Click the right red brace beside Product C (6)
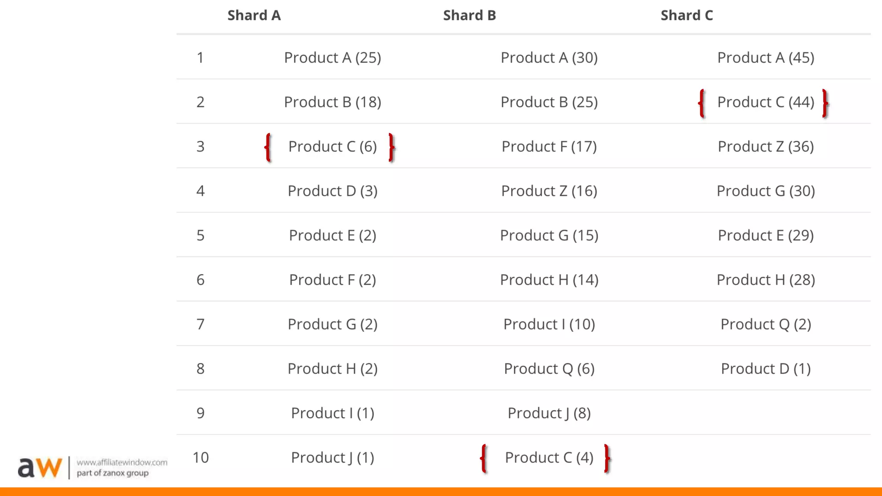Viewport: 882px width, 496px height. click(x=391, y=147)
